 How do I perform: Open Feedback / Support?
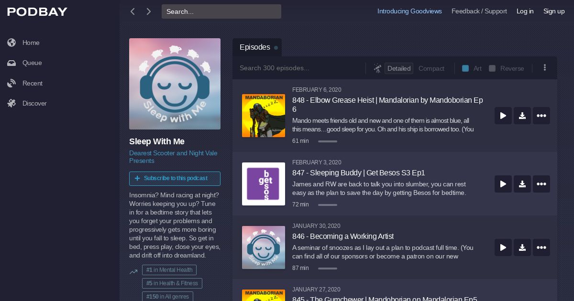[479, 11]
